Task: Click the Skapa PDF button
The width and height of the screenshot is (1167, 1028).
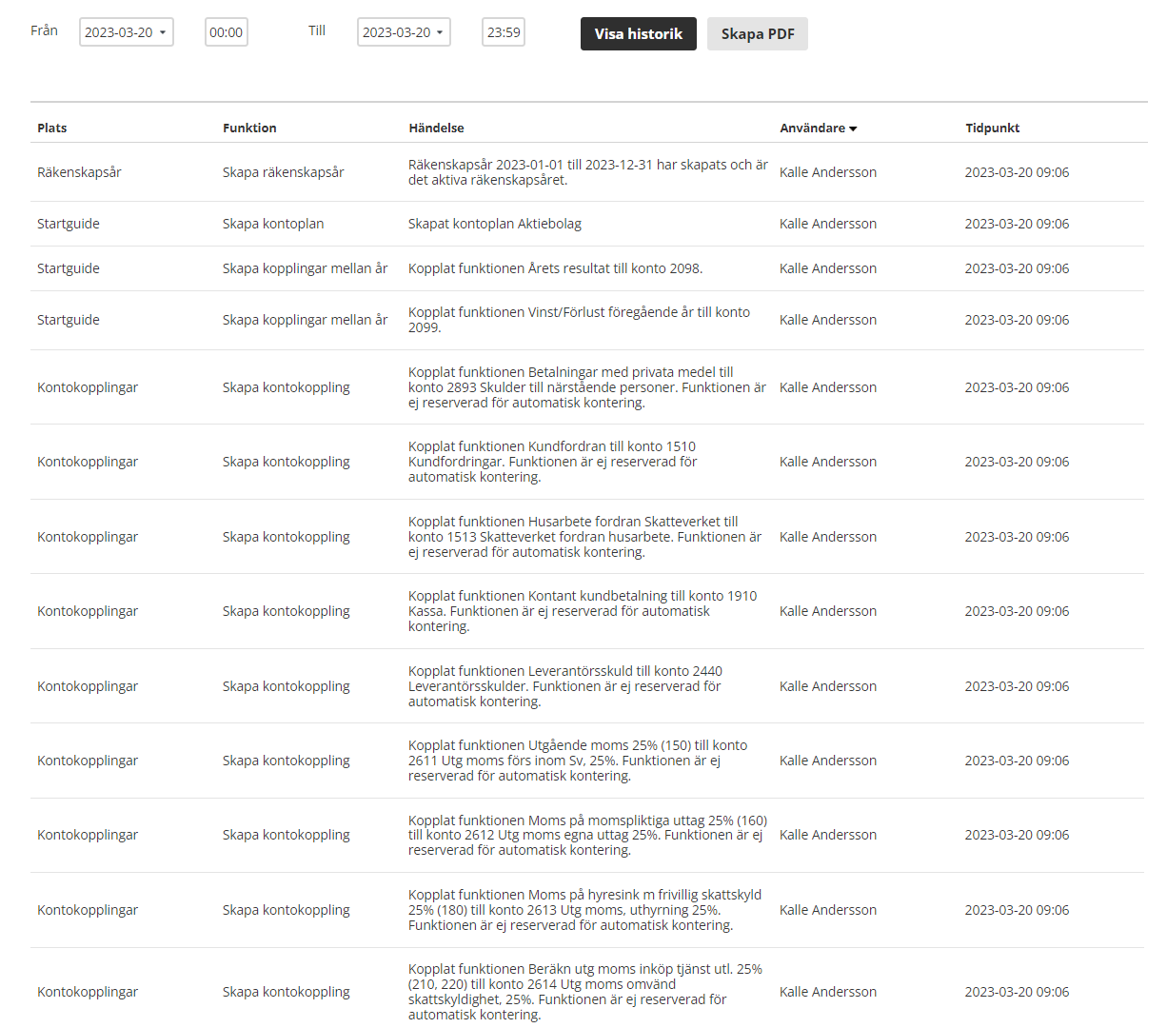Action: point(758,33)
